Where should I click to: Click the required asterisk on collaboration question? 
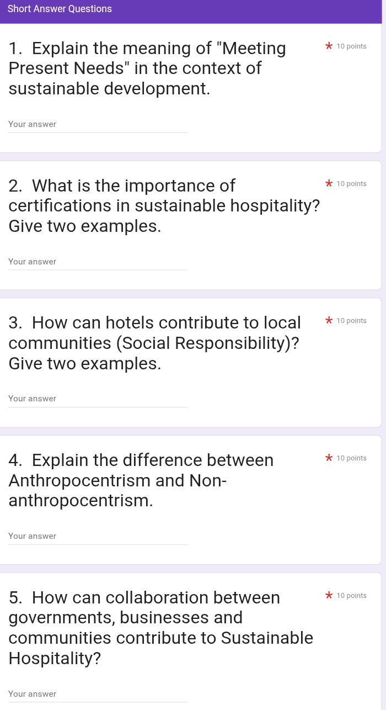(x=329, y=596)
